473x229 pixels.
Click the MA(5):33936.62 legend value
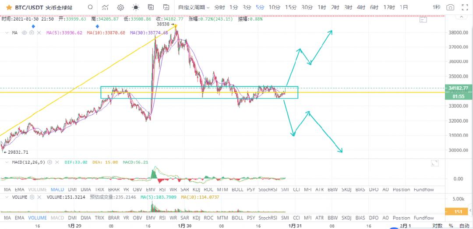tap(64, 32)
